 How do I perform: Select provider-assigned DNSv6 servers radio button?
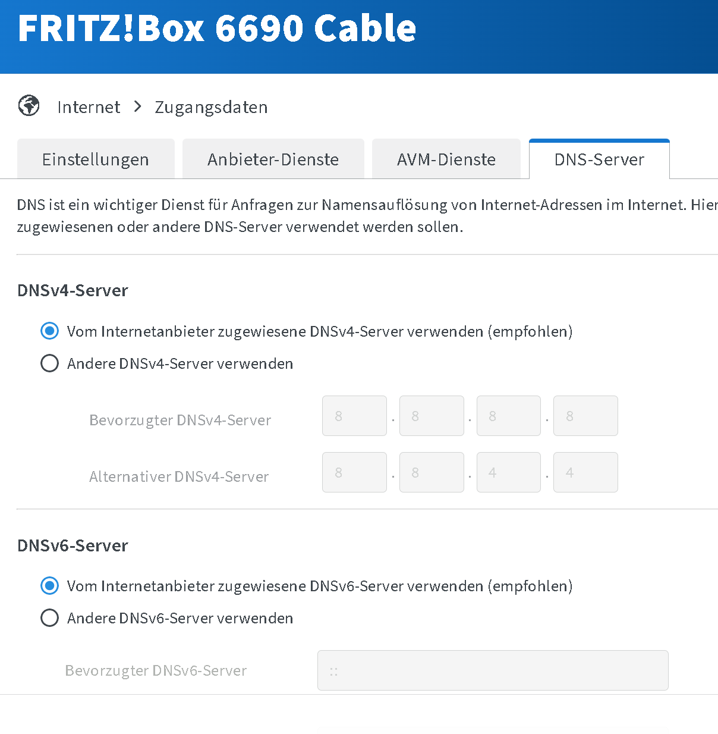coord(49,585)
